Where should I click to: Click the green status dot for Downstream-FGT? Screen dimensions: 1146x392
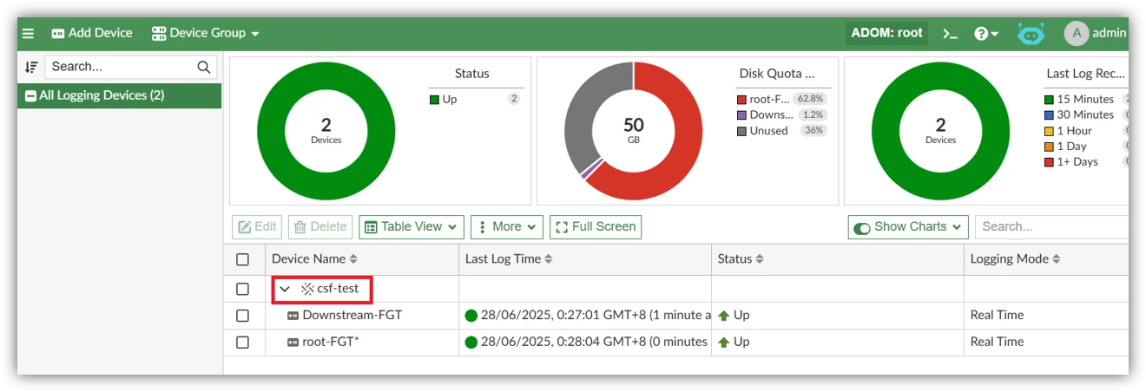click(471, 316)
